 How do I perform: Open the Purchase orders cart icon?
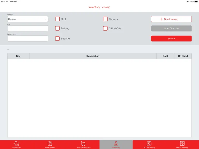coord(83,144)
